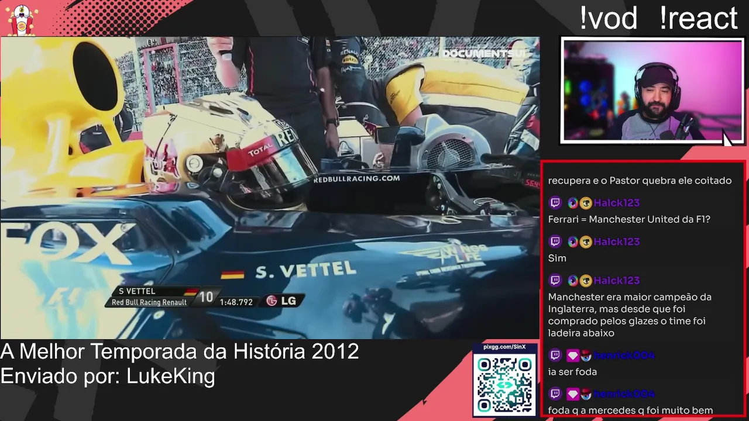Click the streamer webcam feed
Viewport: 749px width, 421px height.
(652, 91)
